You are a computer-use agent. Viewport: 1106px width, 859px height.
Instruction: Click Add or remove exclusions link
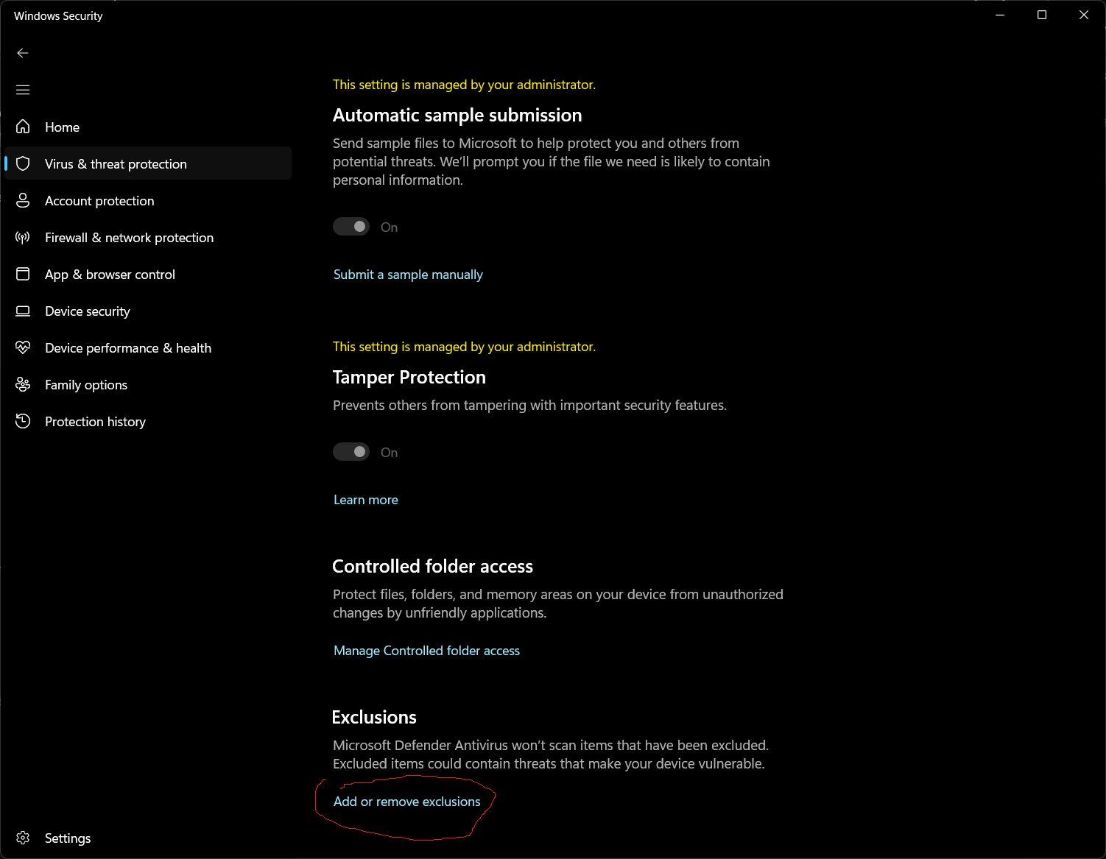406,802
